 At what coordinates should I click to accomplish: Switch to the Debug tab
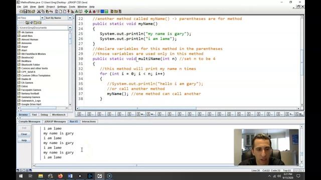(x=44, y=114)
